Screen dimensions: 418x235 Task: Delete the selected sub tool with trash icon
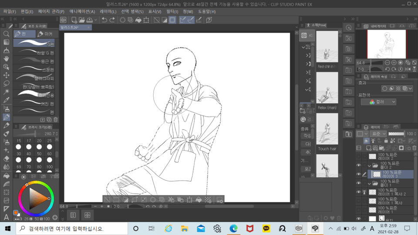tap(56, 120)
